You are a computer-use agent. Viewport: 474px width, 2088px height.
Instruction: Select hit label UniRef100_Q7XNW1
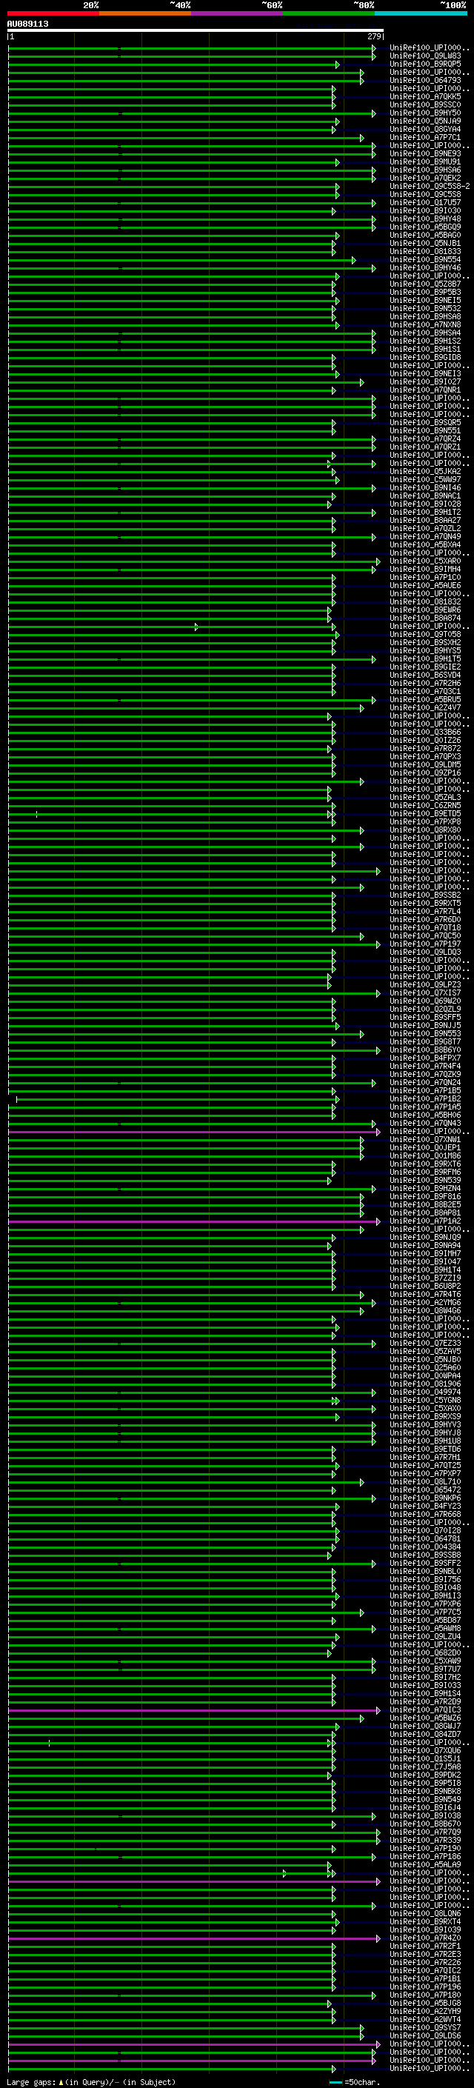click(x=425, y=1140)
